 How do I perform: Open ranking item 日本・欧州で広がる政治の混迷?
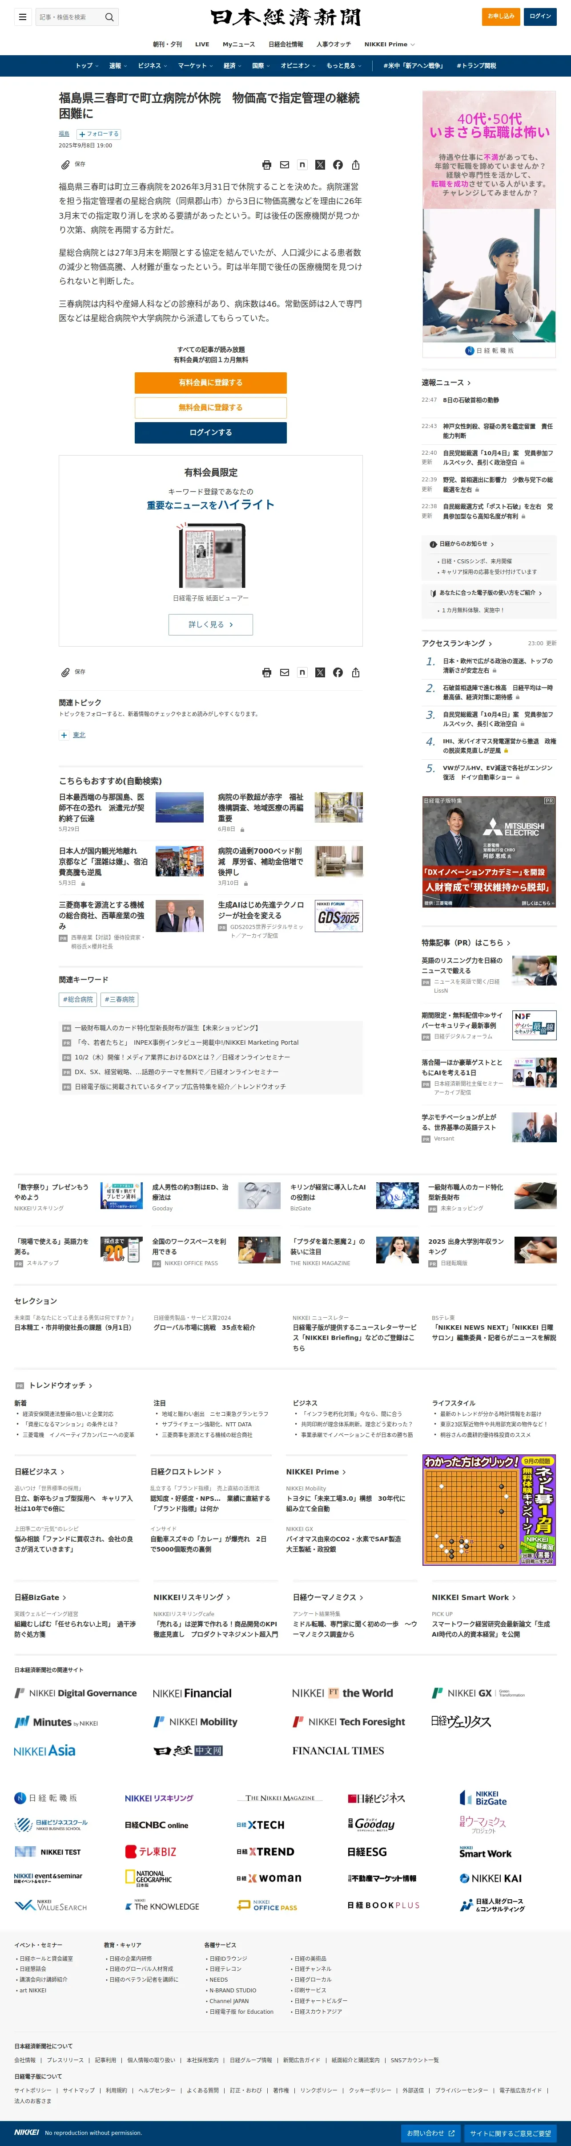(497, 666)
